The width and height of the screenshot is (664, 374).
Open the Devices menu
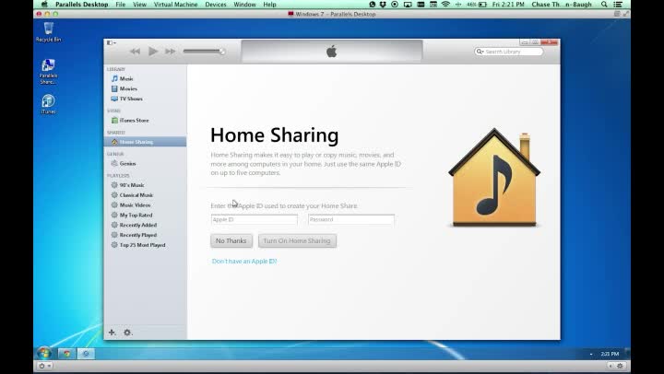tap(216, 5)
